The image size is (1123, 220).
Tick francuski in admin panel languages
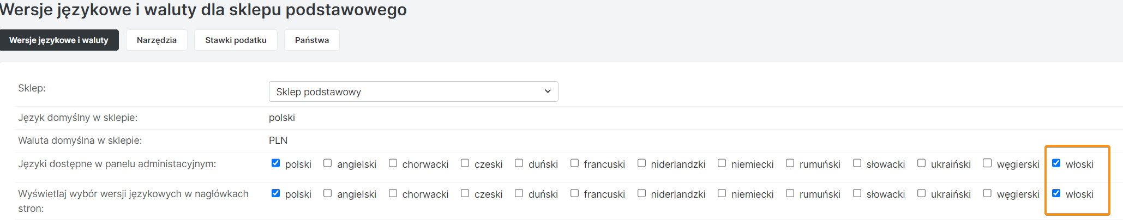click(574, 163)
